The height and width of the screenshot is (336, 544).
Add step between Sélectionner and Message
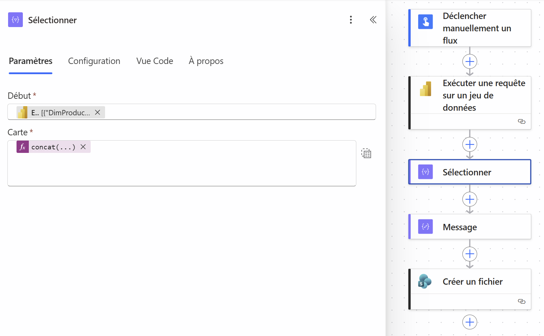[x=470, y=199]
